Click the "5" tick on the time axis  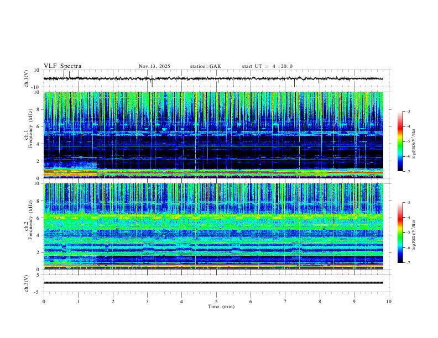tap(216, 302)
